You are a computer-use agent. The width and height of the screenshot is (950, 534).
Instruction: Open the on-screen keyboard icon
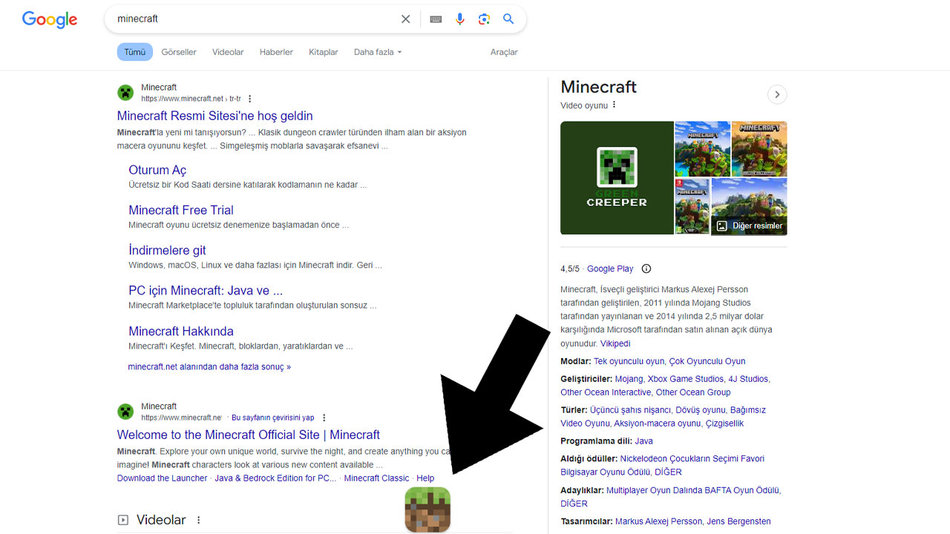coord(436,19)
